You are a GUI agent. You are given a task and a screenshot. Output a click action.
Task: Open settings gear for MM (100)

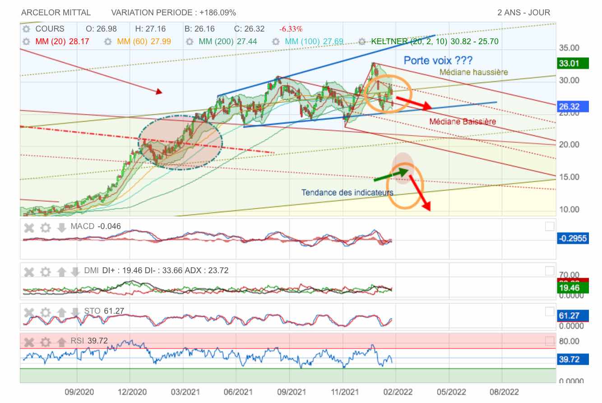276,41
